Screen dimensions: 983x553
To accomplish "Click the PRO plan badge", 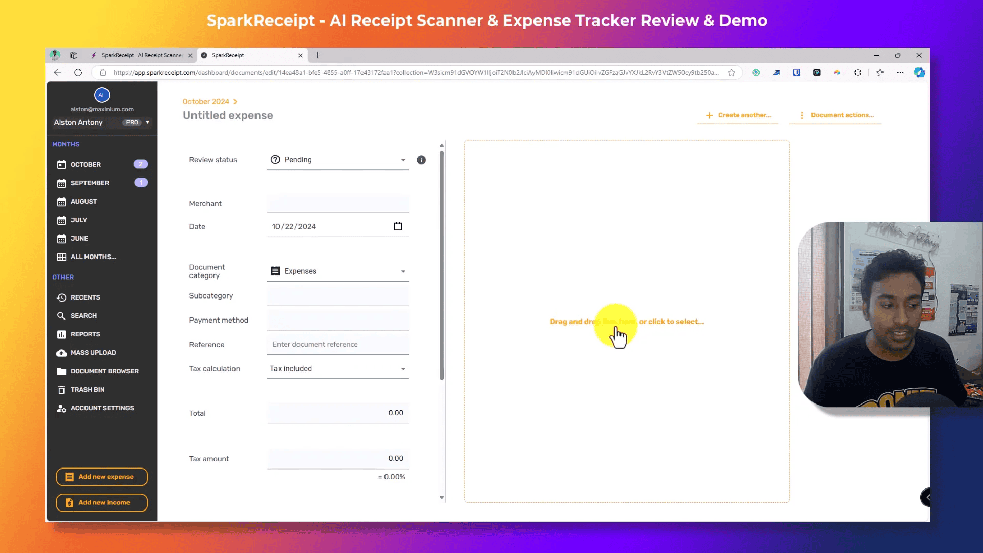I will coord(132,122).
